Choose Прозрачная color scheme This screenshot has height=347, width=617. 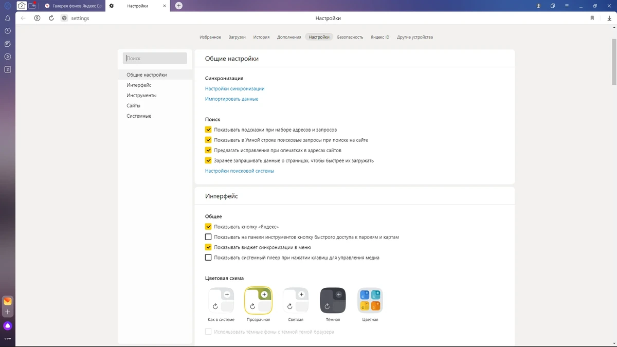pos(258,300)
